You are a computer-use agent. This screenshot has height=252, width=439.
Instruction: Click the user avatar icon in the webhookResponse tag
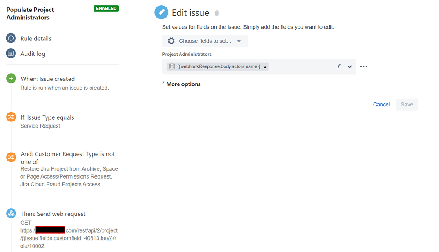pyautogui.click(x=172, y=66)
